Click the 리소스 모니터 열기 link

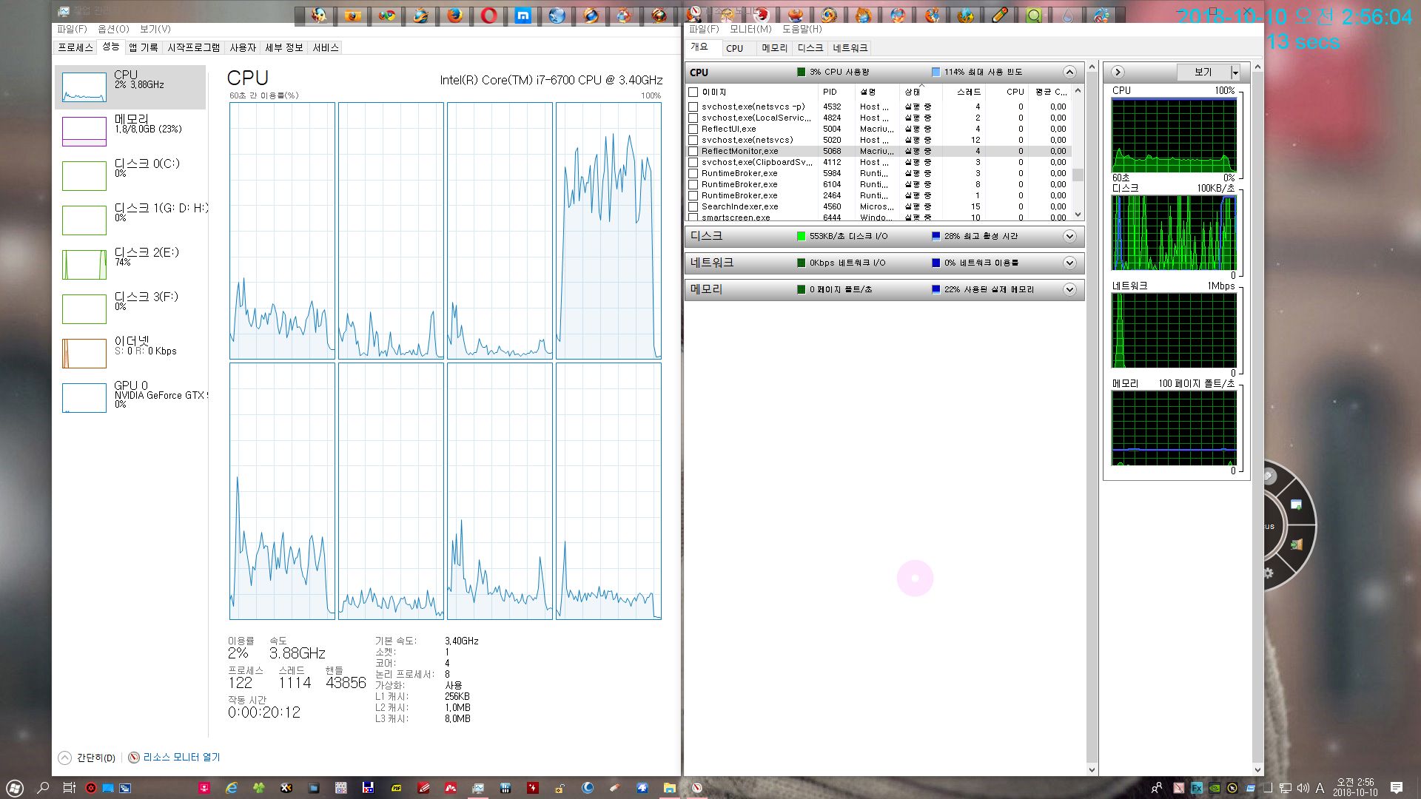click(x=181, y=758)
